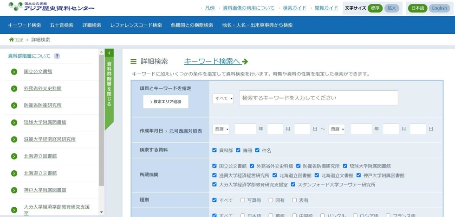Uncheck スタンフォード大学フーヴァー研究所 checkbox
Screen dimensions: 455x217
point(293,184)
